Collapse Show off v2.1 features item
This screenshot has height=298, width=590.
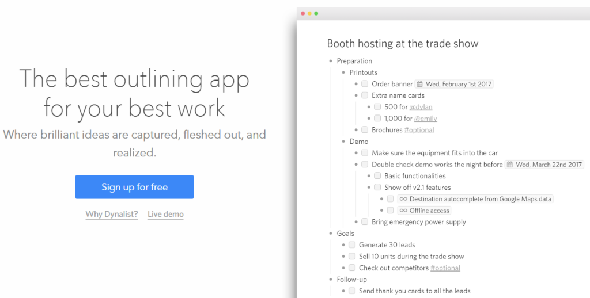pos(369,188)
